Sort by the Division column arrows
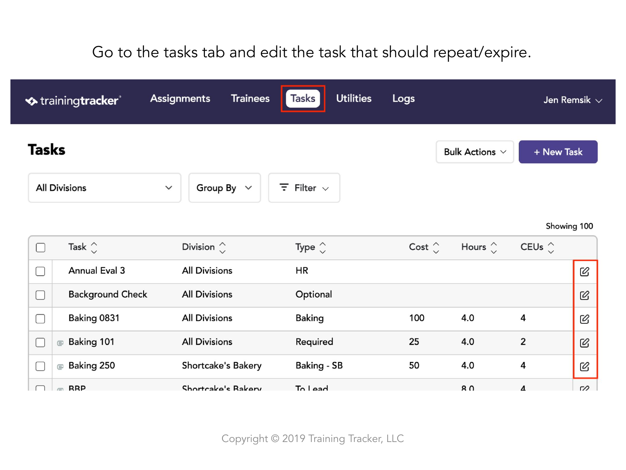The image size is (626, 470). (222, 248)
